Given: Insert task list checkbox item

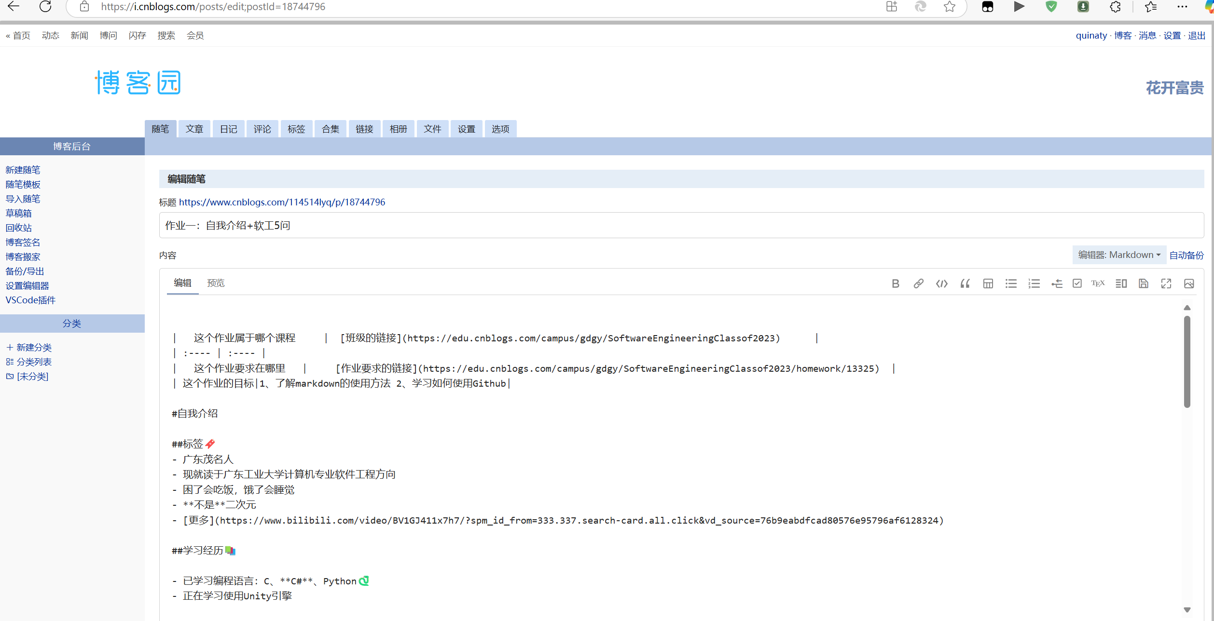Looking at the screenshot, I should click(x=1077, y=283).
